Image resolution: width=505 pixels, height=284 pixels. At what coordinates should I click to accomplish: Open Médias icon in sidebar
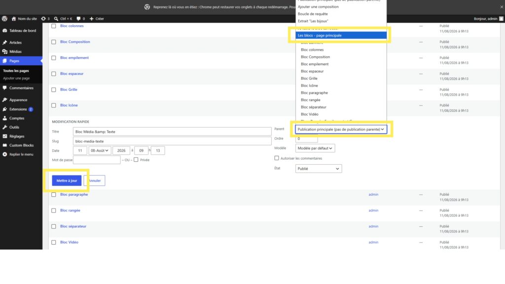(5, 51)
